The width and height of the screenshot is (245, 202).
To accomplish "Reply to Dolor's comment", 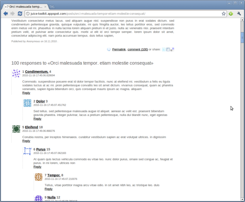I will pyautogui.click(x=37, y=119).
